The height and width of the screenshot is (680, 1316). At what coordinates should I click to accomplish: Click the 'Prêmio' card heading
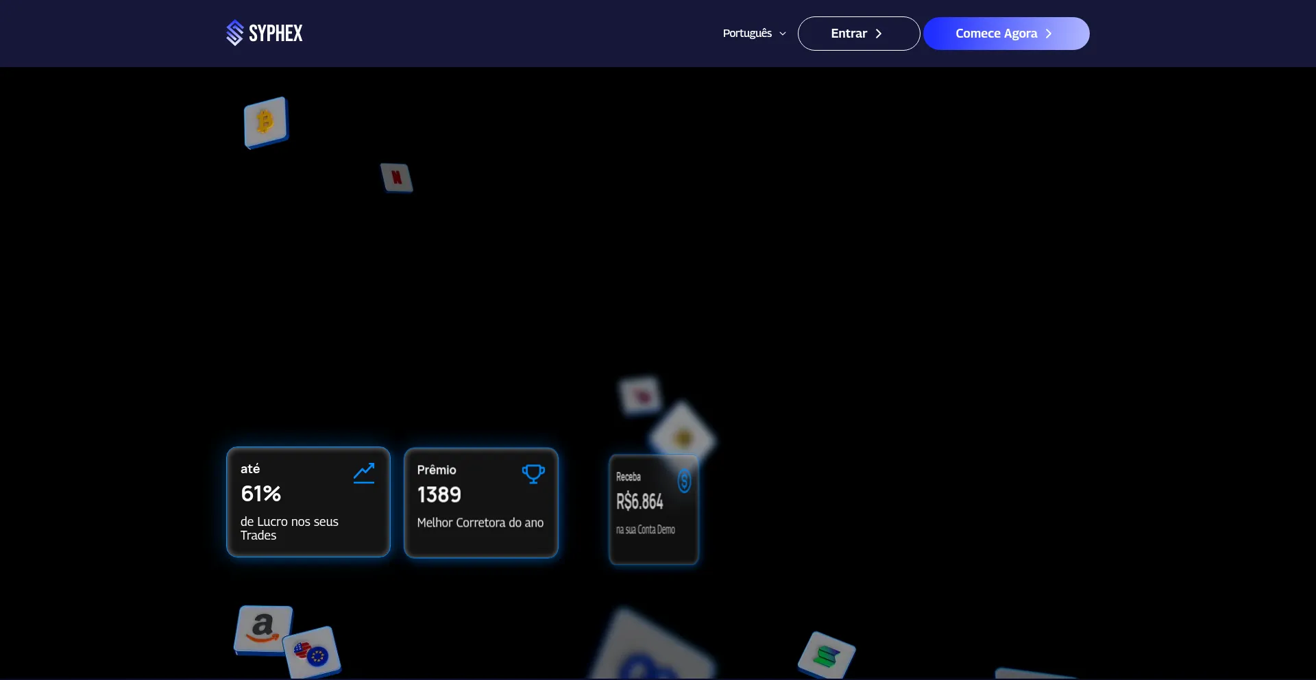437,470
